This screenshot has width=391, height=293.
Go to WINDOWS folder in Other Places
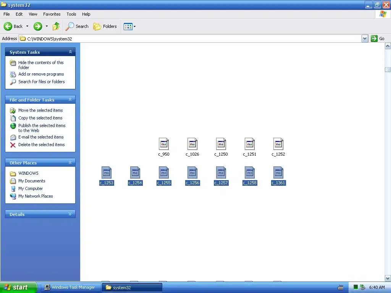pos(28,173)
